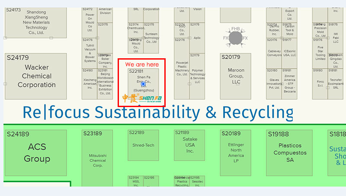Select the Satake USA Inc. booth
Screen dimensions: 346x196
[189, 145]
